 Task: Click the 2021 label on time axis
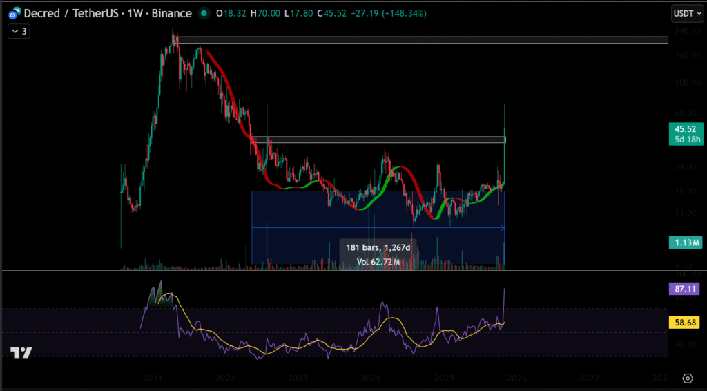153,378
